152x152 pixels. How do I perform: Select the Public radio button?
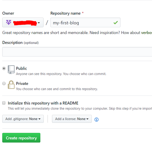pos(4,68)
